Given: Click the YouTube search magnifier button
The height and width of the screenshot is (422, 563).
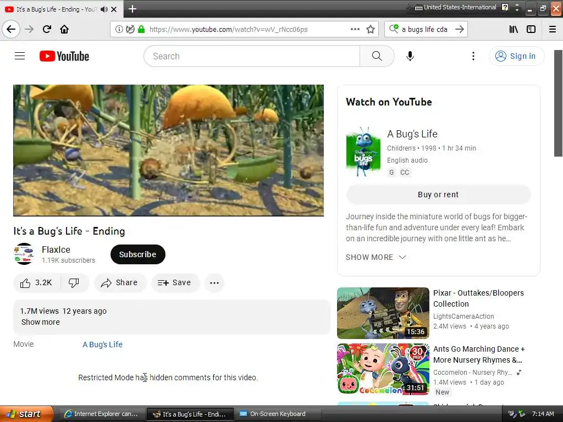Looking at the screenshot, I should 377,56.
